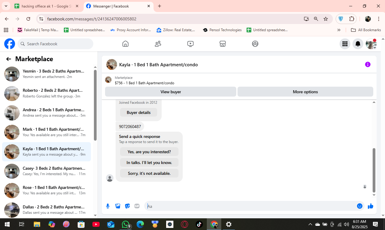The width and height of the screenshot is (385, 230).
Task: Open a new browser tab
Action: click(160, 6)
